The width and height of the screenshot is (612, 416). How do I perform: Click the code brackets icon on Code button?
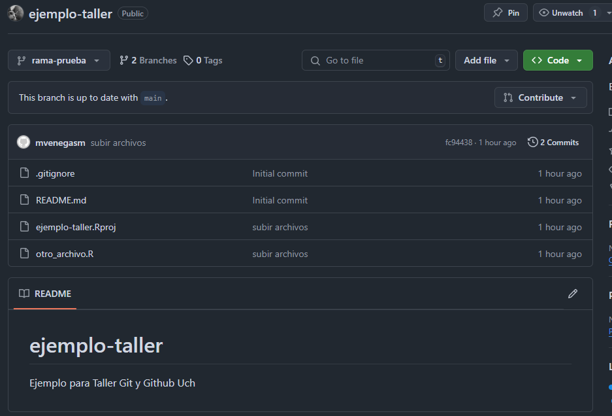pos(537,60)
